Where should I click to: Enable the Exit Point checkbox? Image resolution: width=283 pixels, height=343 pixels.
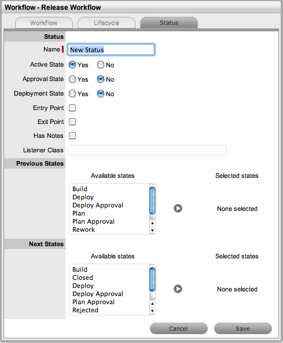click(72, 122)
